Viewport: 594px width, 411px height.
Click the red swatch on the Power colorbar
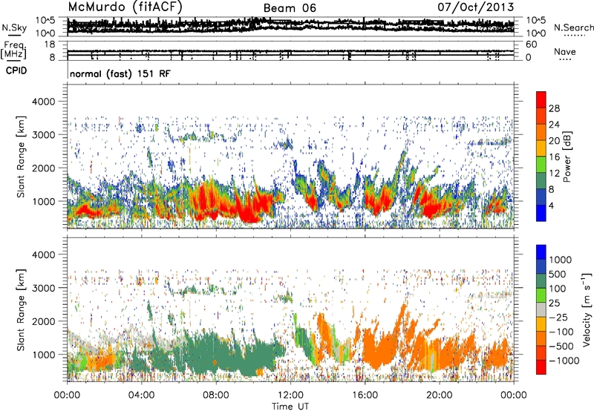pyautogui.click(x=541, y=99)
